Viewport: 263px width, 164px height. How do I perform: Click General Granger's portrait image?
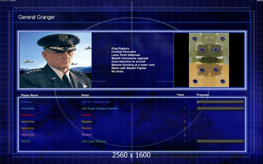tap(56, 60)
